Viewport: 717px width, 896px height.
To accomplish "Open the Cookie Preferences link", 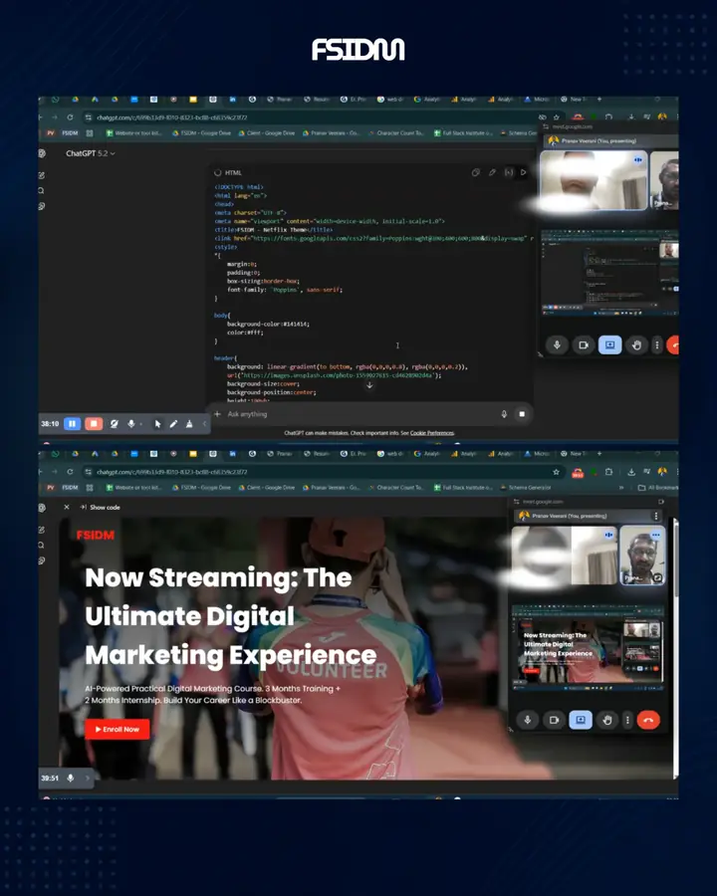I will coord(432,433).
